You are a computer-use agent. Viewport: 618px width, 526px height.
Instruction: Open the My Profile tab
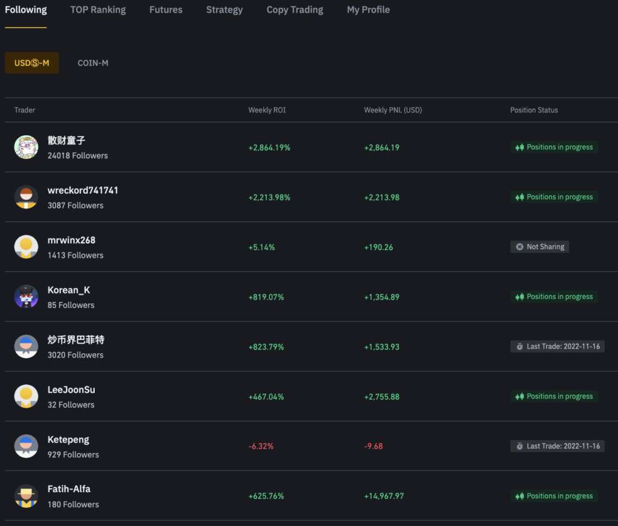(368, 10)
